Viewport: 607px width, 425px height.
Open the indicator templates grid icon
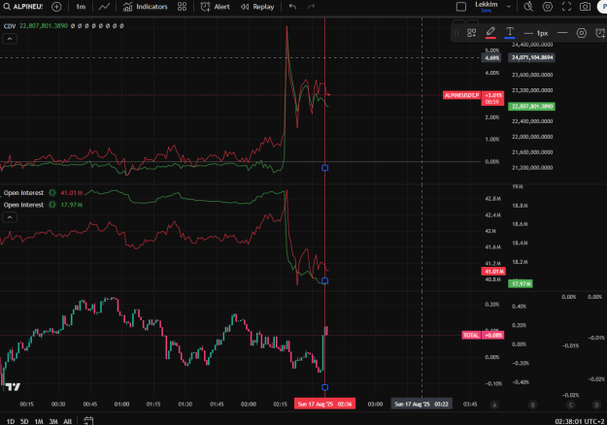[x=182, y=7]
